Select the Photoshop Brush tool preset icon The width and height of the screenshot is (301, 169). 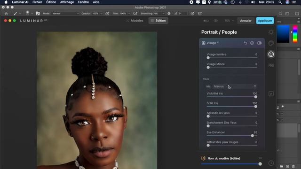click(x=15, y=14)
